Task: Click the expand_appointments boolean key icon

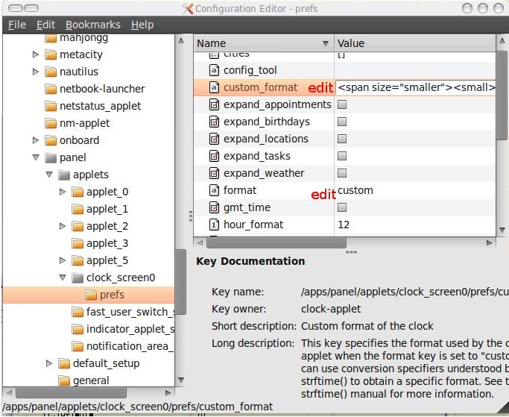Action: click(214, 104)
